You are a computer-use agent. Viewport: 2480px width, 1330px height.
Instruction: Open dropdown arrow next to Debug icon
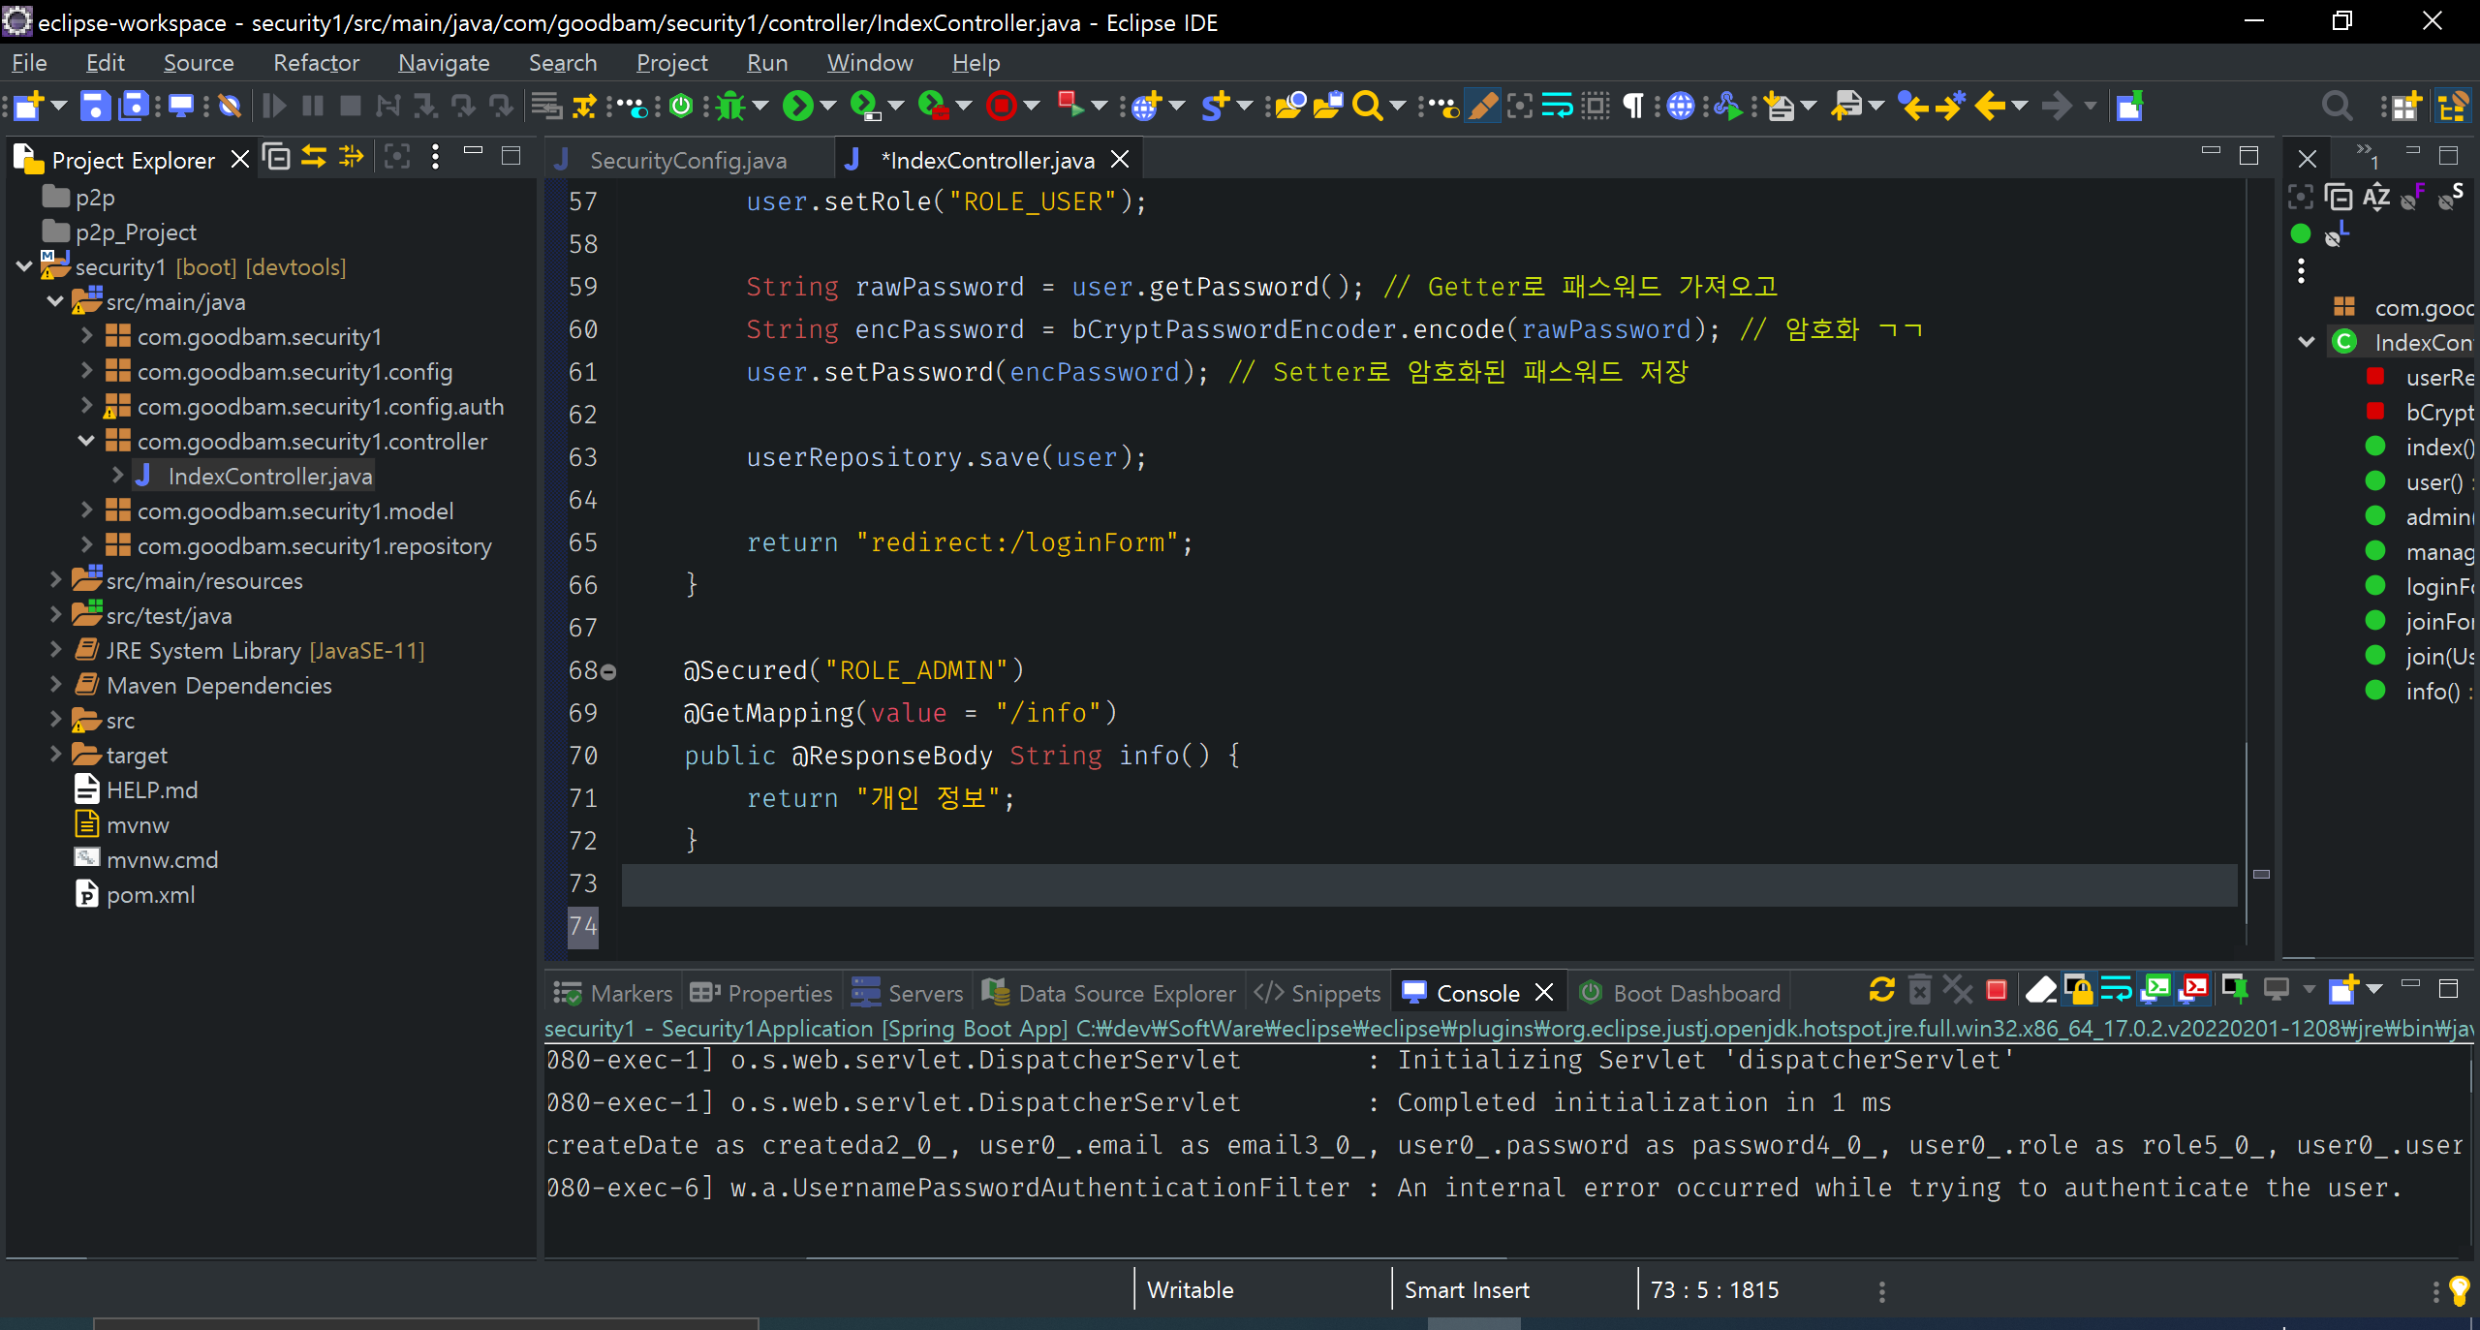(761, 106)
